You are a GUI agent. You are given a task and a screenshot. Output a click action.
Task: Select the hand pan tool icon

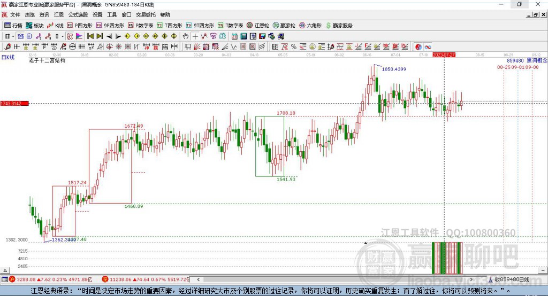pyautogui.click(x=186, y=36)
